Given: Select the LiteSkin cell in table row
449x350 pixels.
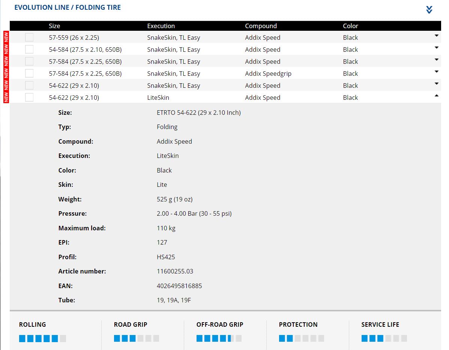Looking at the screenshot, I should coord(158,98).
